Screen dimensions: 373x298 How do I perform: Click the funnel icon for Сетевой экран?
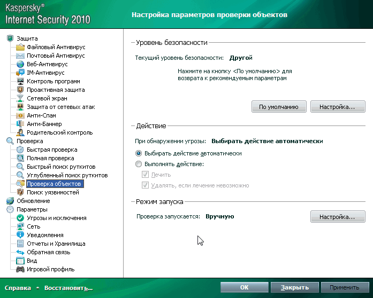tap(20, 98)
